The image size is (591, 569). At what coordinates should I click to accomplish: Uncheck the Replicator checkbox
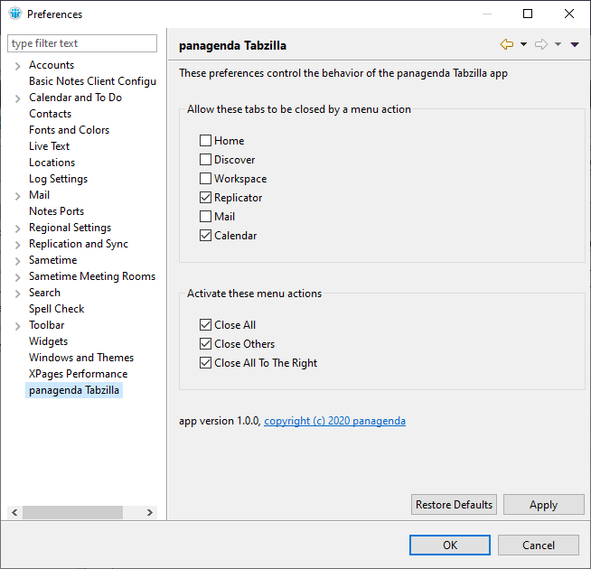206,198
